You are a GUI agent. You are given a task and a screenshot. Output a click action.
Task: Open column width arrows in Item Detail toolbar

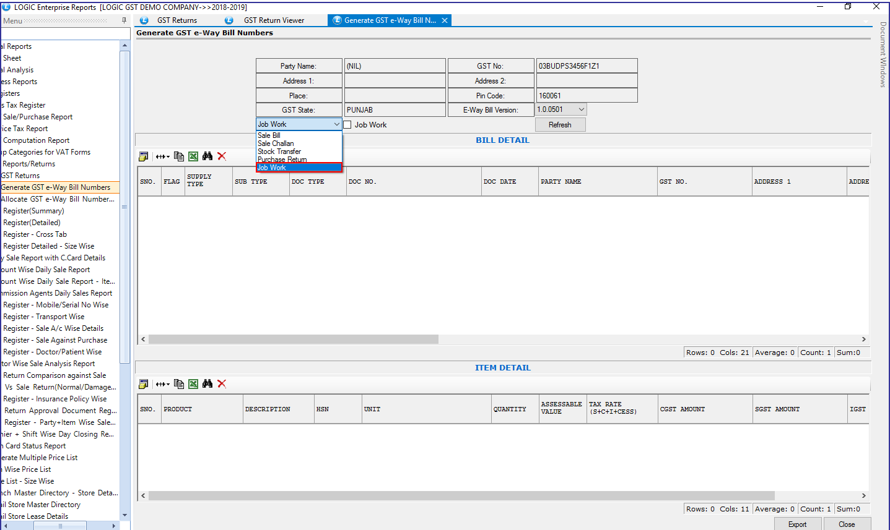point(162,384)
